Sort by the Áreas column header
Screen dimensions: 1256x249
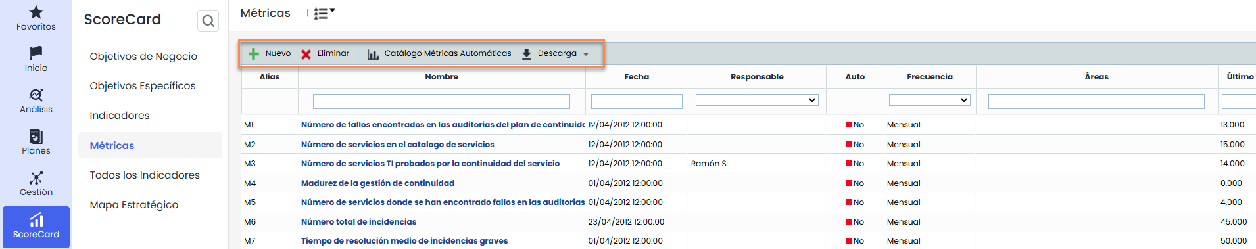point(1097,77)
